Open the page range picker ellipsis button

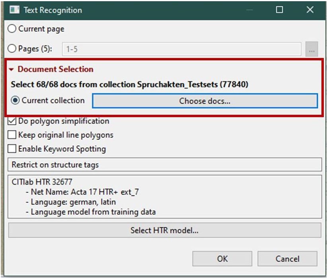(x=311, y=49)
